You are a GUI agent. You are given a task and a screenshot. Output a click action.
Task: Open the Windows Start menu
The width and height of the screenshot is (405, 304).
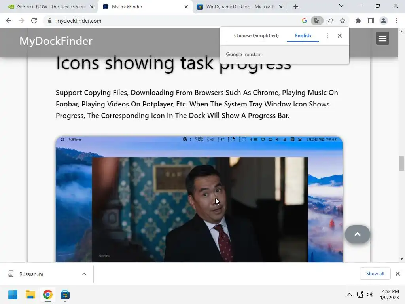pos(13,294)
